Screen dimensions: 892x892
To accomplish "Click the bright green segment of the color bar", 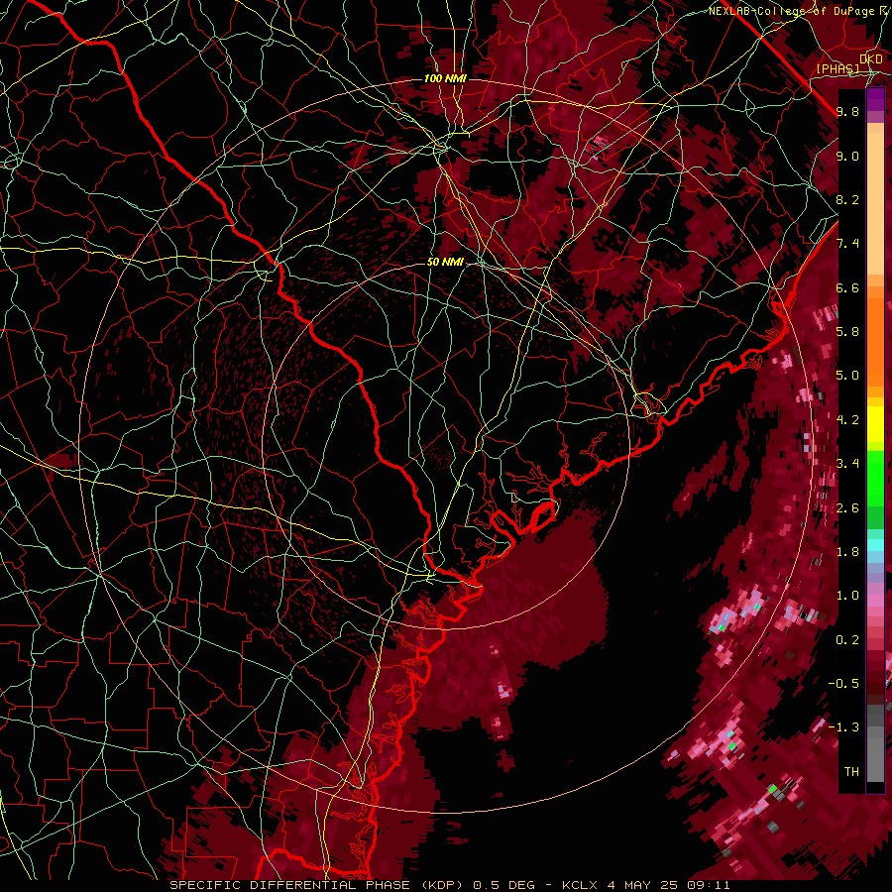I will (875, 478).
